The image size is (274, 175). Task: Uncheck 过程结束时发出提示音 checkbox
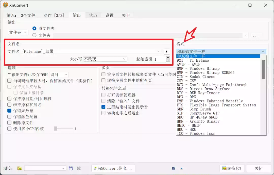(104, 107)
